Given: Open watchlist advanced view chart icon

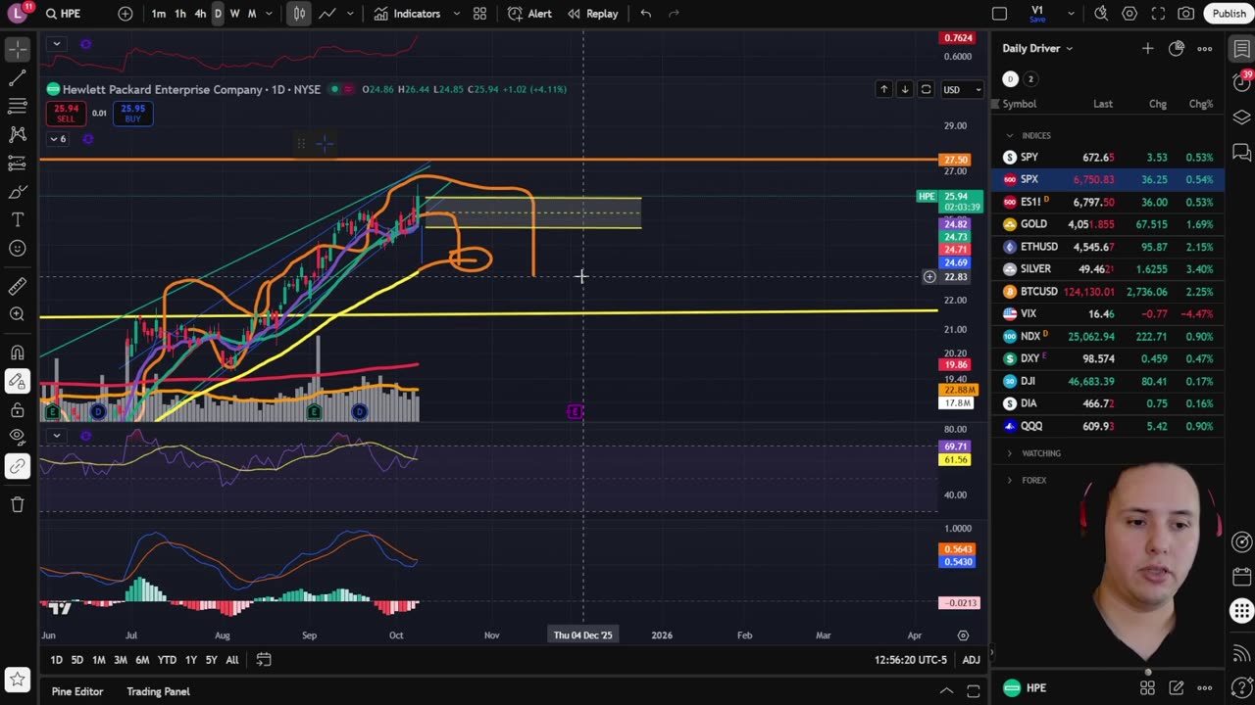Looking at the screenshot, I should point(1177,48).
